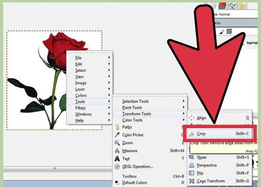Viewport: 261px width, 187px height.
Task: Expand the Layer submenu arrow
Action: pos(109,89)
